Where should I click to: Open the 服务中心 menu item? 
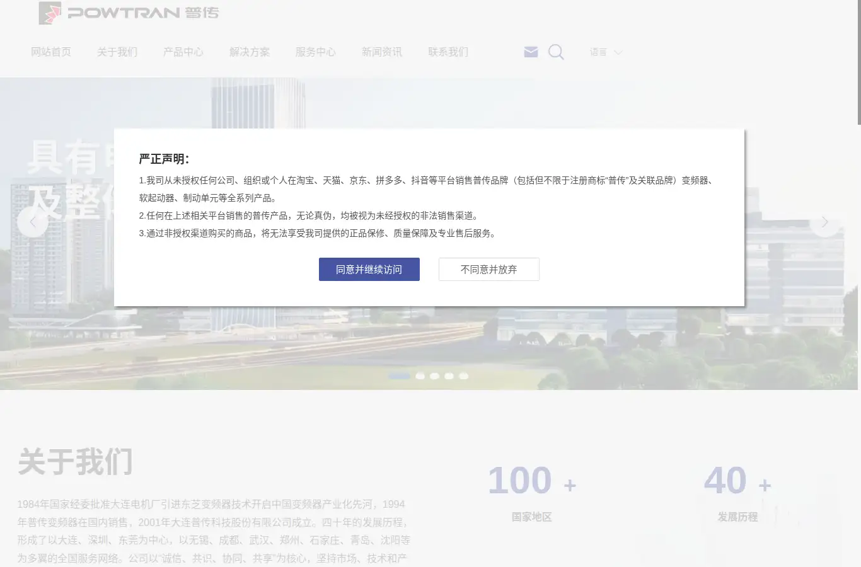[x=316, y=52]
